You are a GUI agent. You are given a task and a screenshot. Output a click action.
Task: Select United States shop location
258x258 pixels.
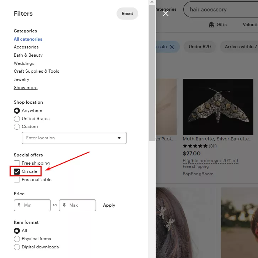[17, 119]
